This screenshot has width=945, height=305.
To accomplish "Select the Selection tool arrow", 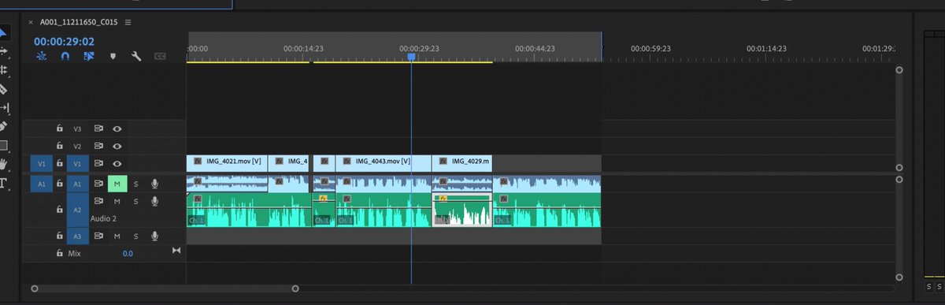I will pyautogui.click(x=3, y=33).
